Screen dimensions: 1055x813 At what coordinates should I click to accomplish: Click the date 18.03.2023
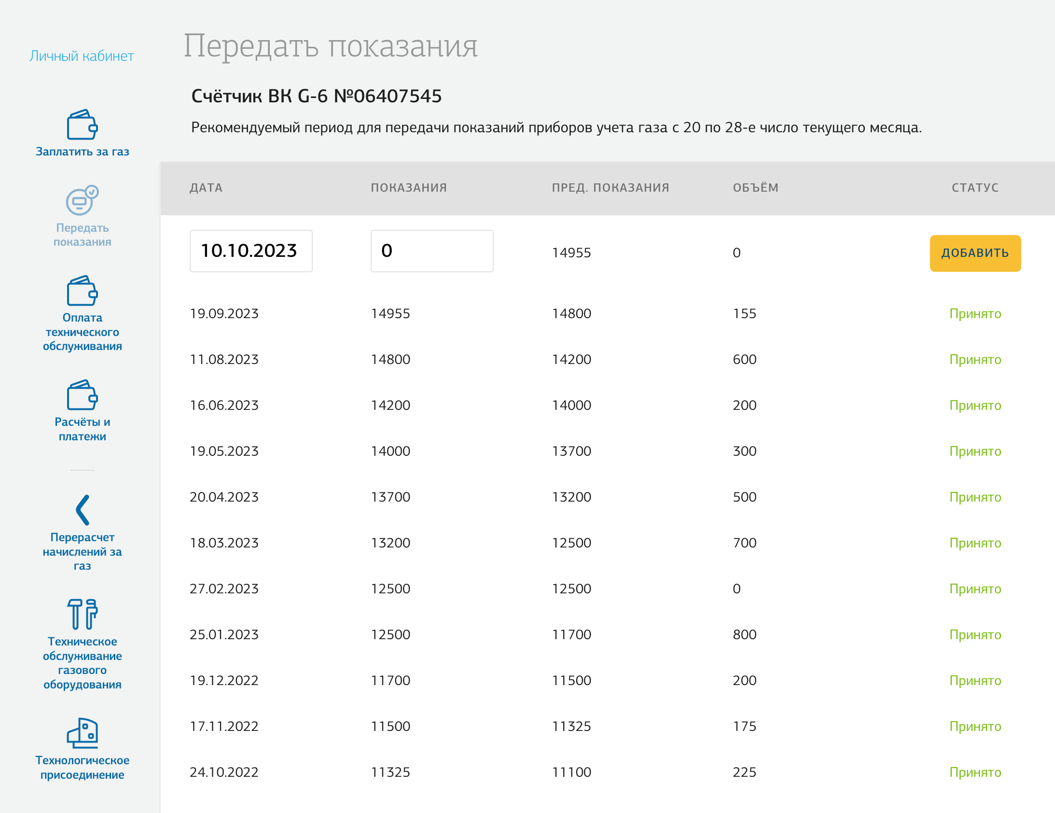(x=224, y=543)
